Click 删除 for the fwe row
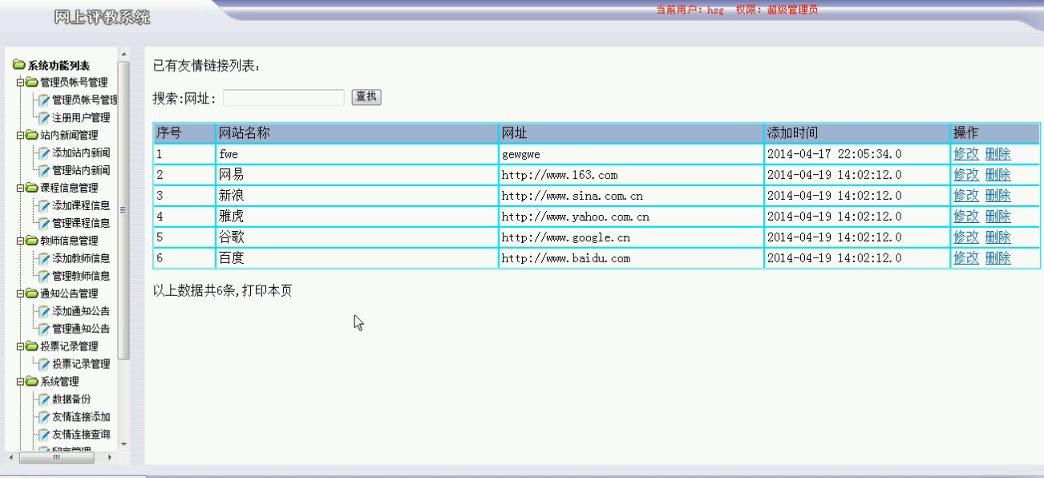The height and width of the screenshot is (478, 1044). pyautogui.click(x=997, y=154)
